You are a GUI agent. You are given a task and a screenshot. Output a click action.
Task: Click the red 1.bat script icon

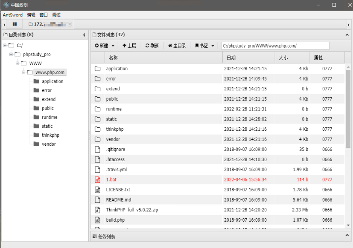(97, 180)
